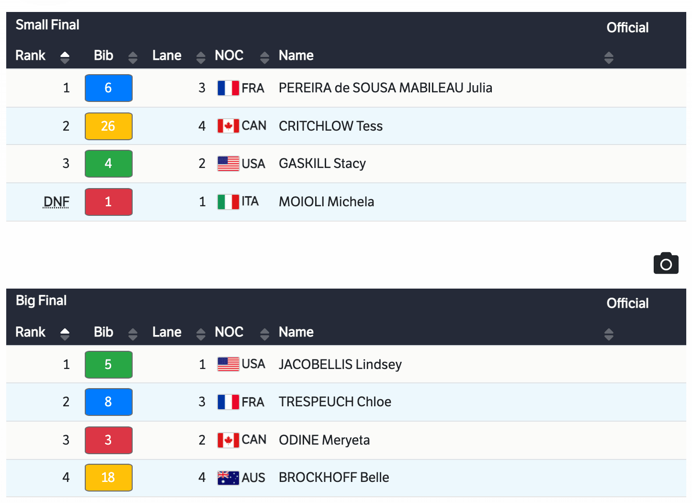This screenshot has width=692, height=503.
Task: Click the France flag beside Julia's name
Action: point(228,88)
